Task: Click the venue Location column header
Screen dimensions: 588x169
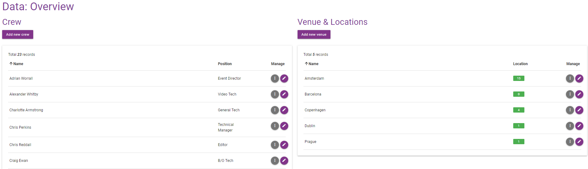Action: [x=520, y=64]
